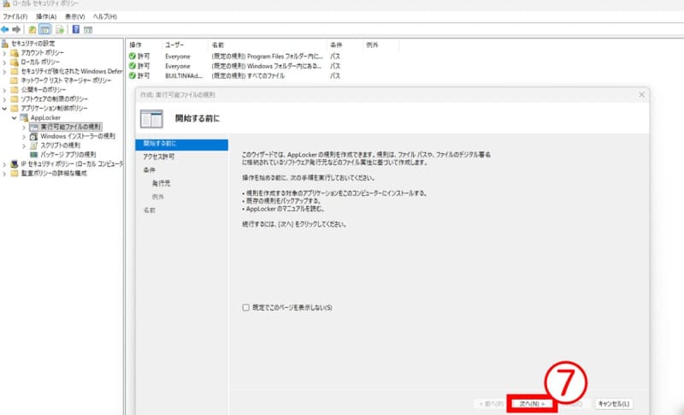Expand the スクリプトの規則 tree node

tap(24, 145)
